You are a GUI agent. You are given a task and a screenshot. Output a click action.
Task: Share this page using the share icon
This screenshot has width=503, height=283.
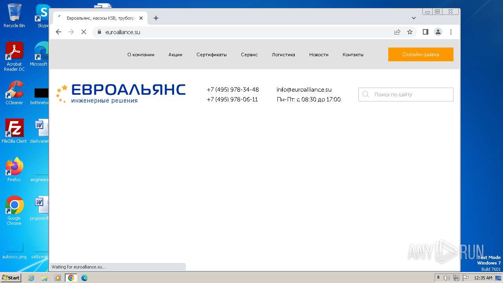click(397, 32)
